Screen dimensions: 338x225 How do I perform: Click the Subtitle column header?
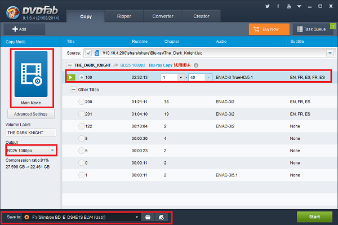(x=309, y=41)
